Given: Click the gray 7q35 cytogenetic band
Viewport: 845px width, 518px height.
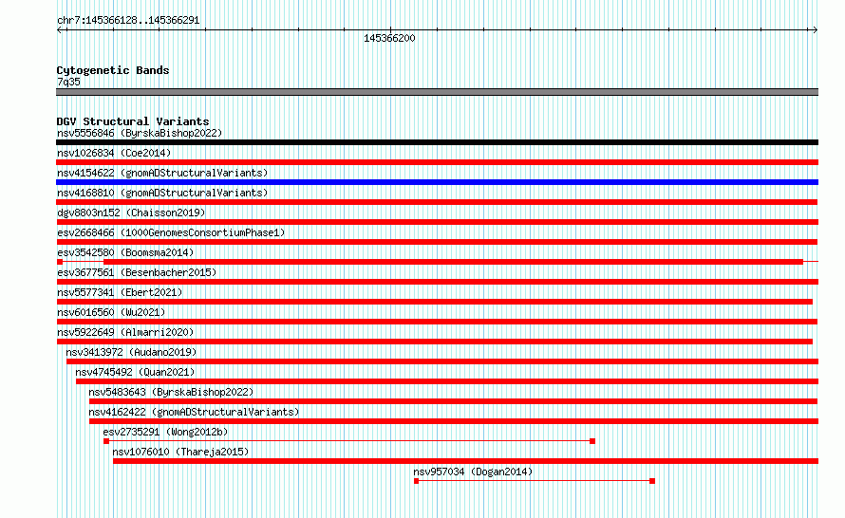Looking at the screenshot, I should (x=437, y=92).
